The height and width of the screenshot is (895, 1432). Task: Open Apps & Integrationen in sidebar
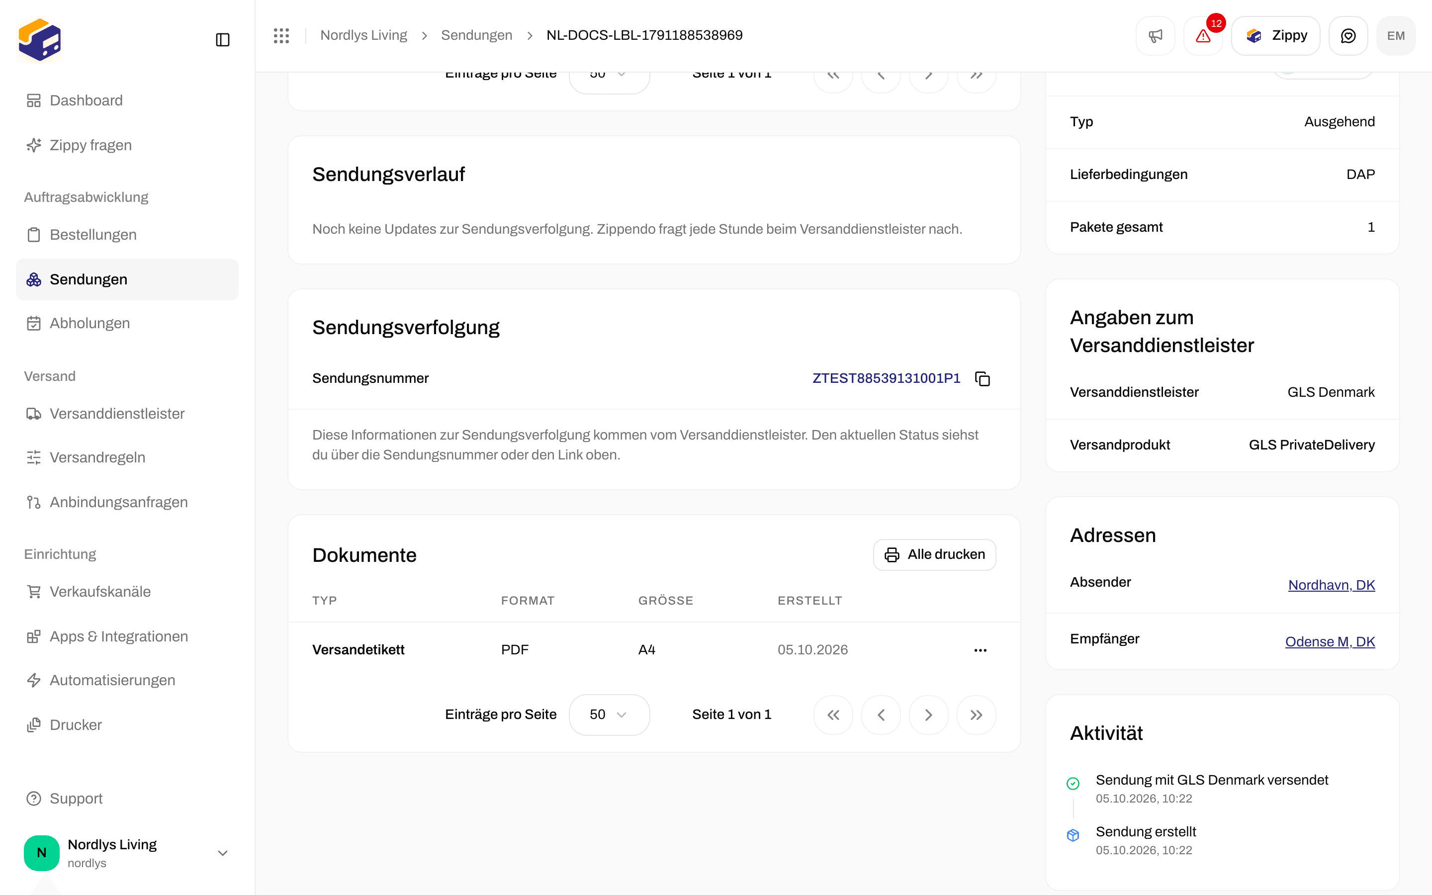point(127,636)
